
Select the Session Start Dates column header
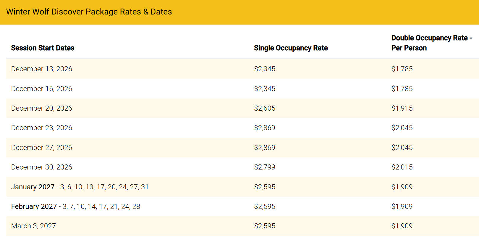click(x=43, y=48)
